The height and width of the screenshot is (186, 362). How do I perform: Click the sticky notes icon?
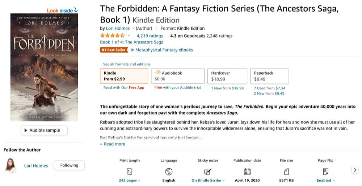coord(208,171)
